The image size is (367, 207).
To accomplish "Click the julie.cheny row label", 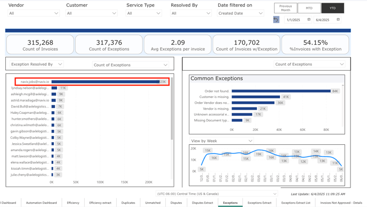I will click(30, 175).
